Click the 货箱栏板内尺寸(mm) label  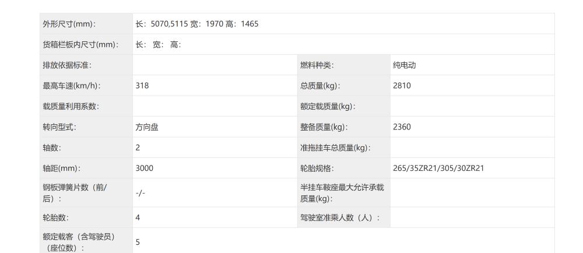tap(81, 44)
